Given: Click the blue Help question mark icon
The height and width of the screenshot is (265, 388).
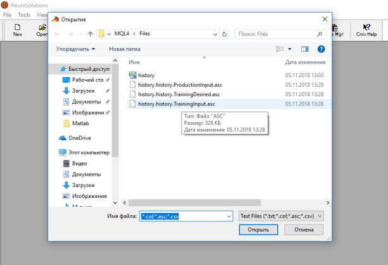Looking at the screenshot, I should click(321, 49).
